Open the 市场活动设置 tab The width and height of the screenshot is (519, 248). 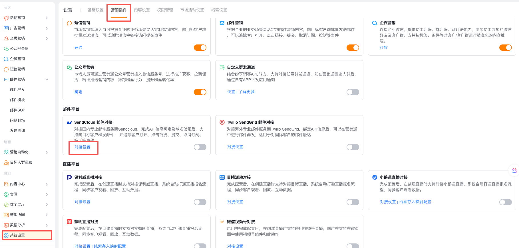pos(192,10)
